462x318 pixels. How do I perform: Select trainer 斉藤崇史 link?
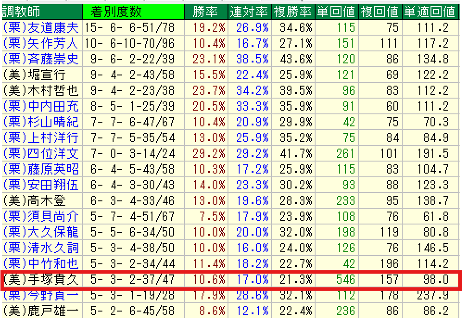point(41,59)
